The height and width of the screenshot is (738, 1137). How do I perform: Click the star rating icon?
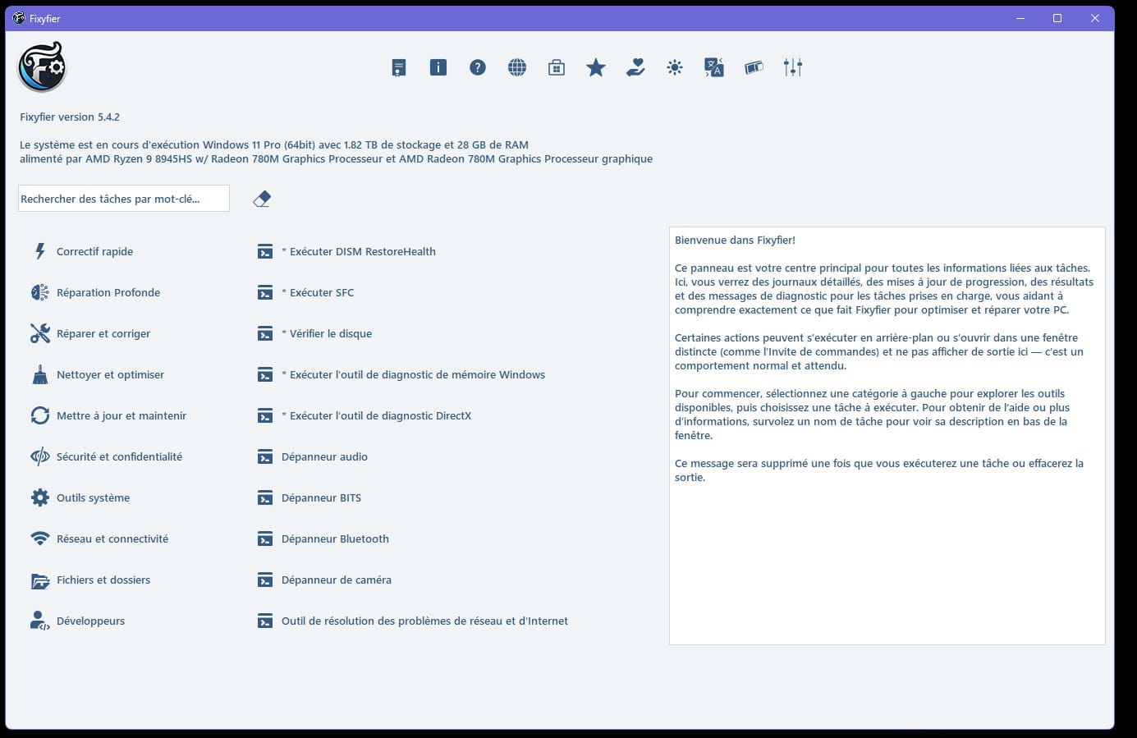(596, 67)
